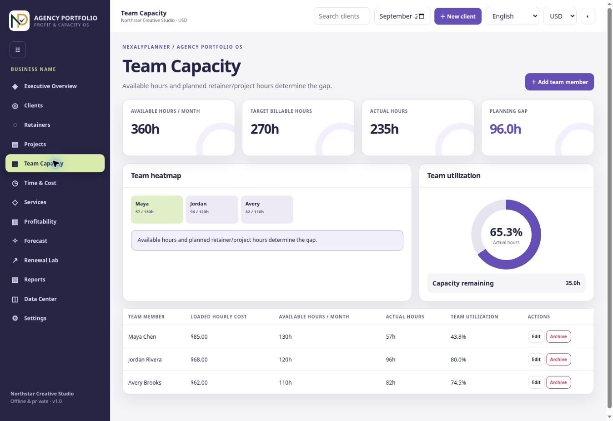Open the Executive Overview page
The height and width of the screenshot is (421, 613).
pyautogui.click(x=55, y=86)
